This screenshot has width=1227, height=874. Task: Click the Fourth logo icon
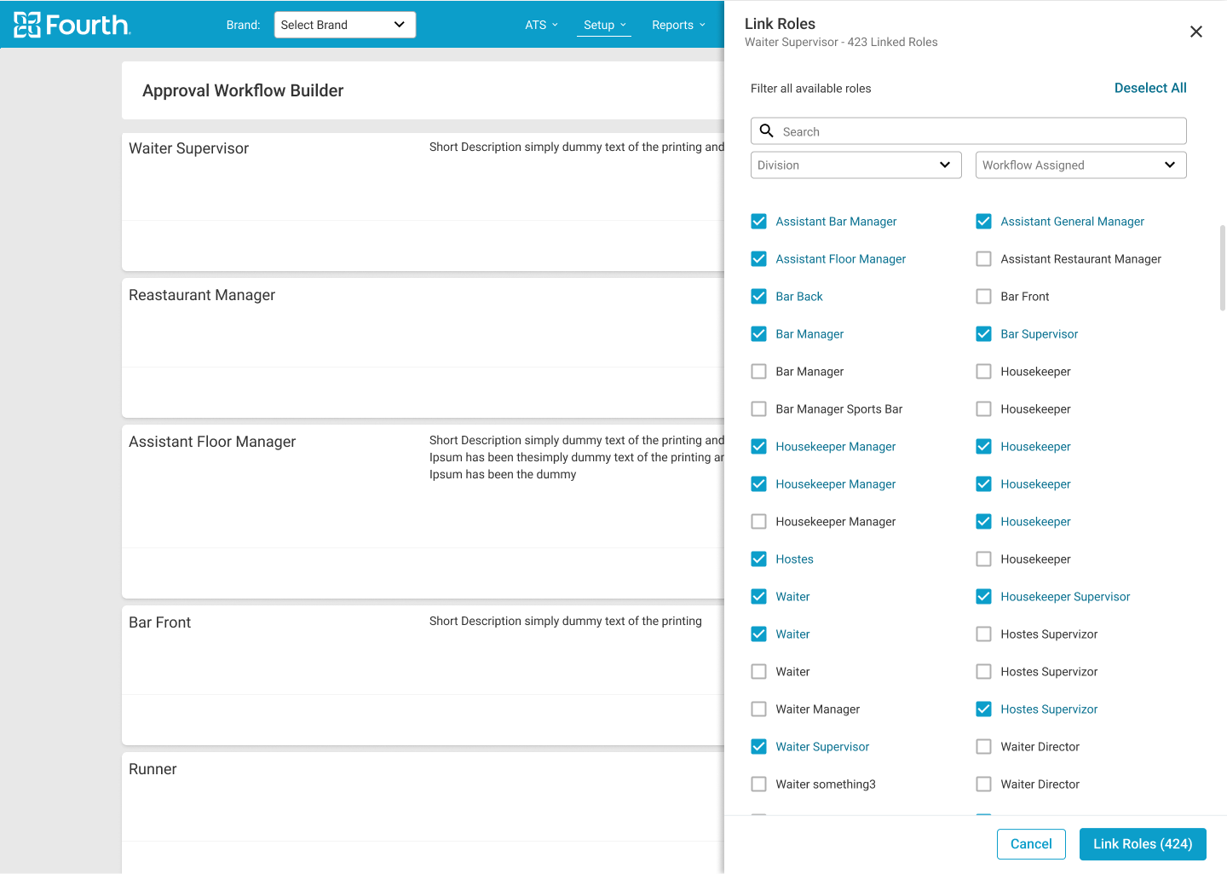(x=27, y=25)
